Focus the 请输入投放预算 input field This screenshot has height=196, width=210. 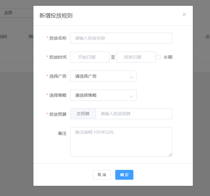pos(134,114)
